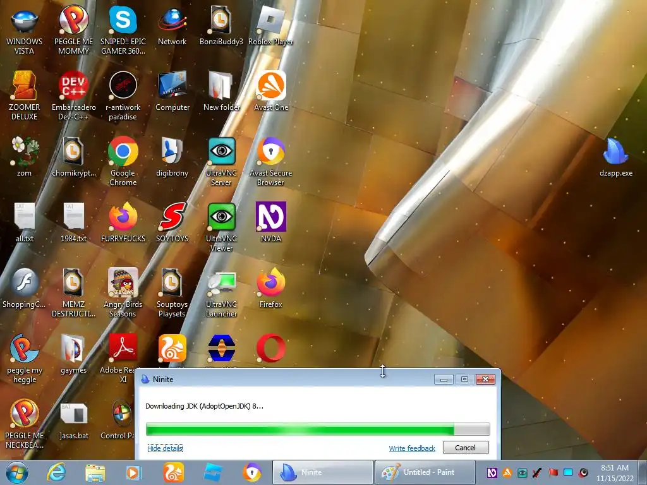Select the ZOOMER DELUXE desktop icon
This screenshot has height=485, width=647.
[25, 96]
